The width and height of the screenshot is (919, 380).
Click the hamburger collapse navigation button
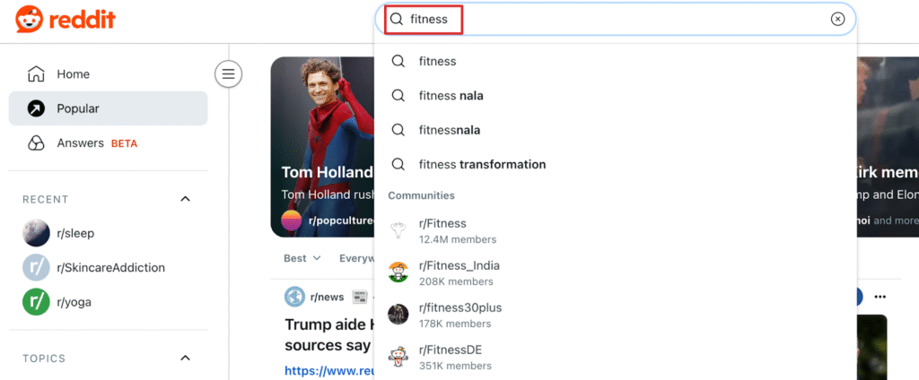[228, 73]
